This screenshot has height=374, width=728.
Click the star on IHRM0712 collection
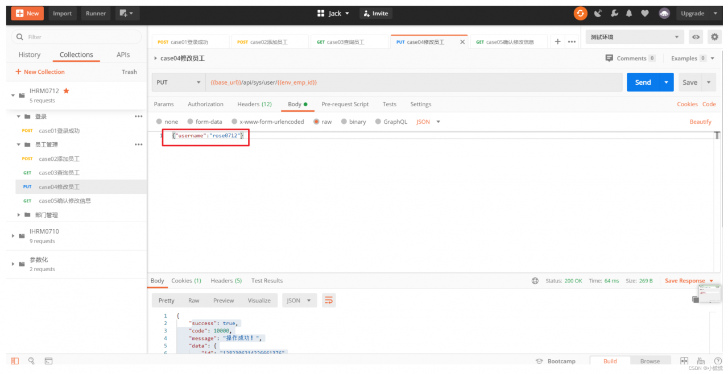click(x=66, y=91)
